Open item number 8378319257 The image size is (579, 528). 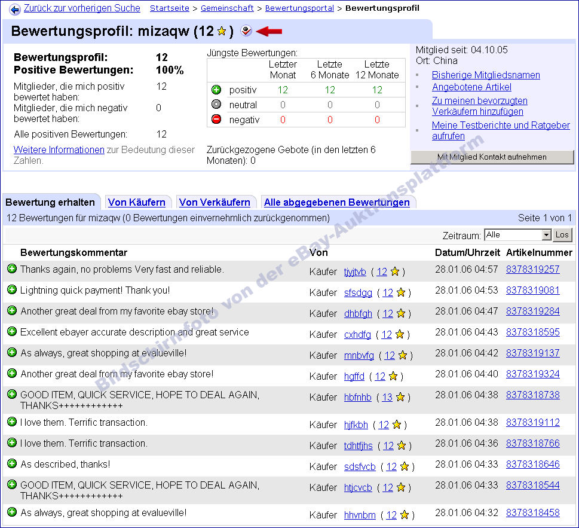click(x=533, y=269)
